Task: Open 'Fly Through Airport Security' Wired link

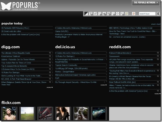Action: tap(76, 82)
